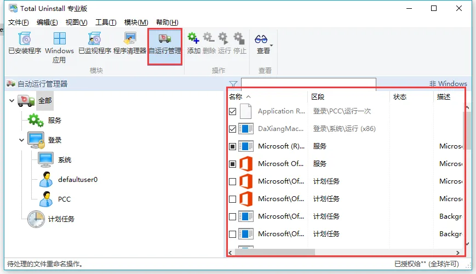Uncheck the Application R... entry checkbox
The width and height of the screenshot is (476, 274).
pyautogui.click(x=233, y=111)
